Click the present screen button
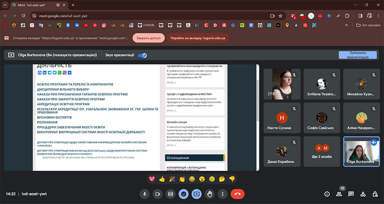The image size is (384, 204). [x=196, y=194]
